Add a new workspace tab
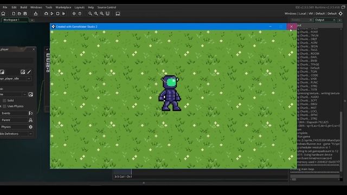 click(32, 20)
